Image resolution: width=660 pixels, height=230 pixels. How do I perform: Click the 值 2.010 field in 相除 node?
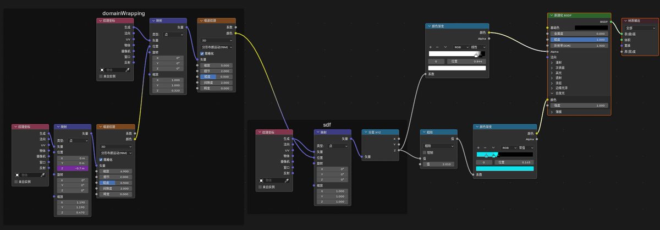[x=438, y=164]
